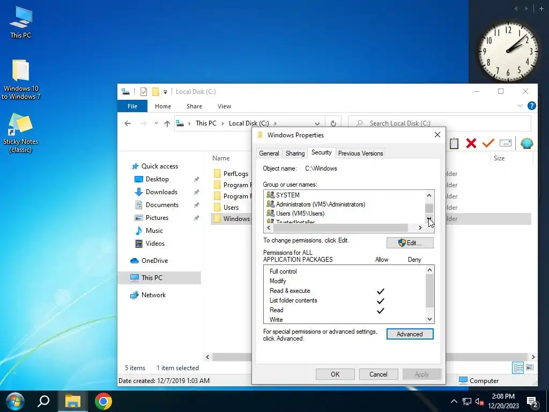The height and width of the screenshot is (412, 549).
Task: Click the Advanced button
Action: (x=410, y=334)
